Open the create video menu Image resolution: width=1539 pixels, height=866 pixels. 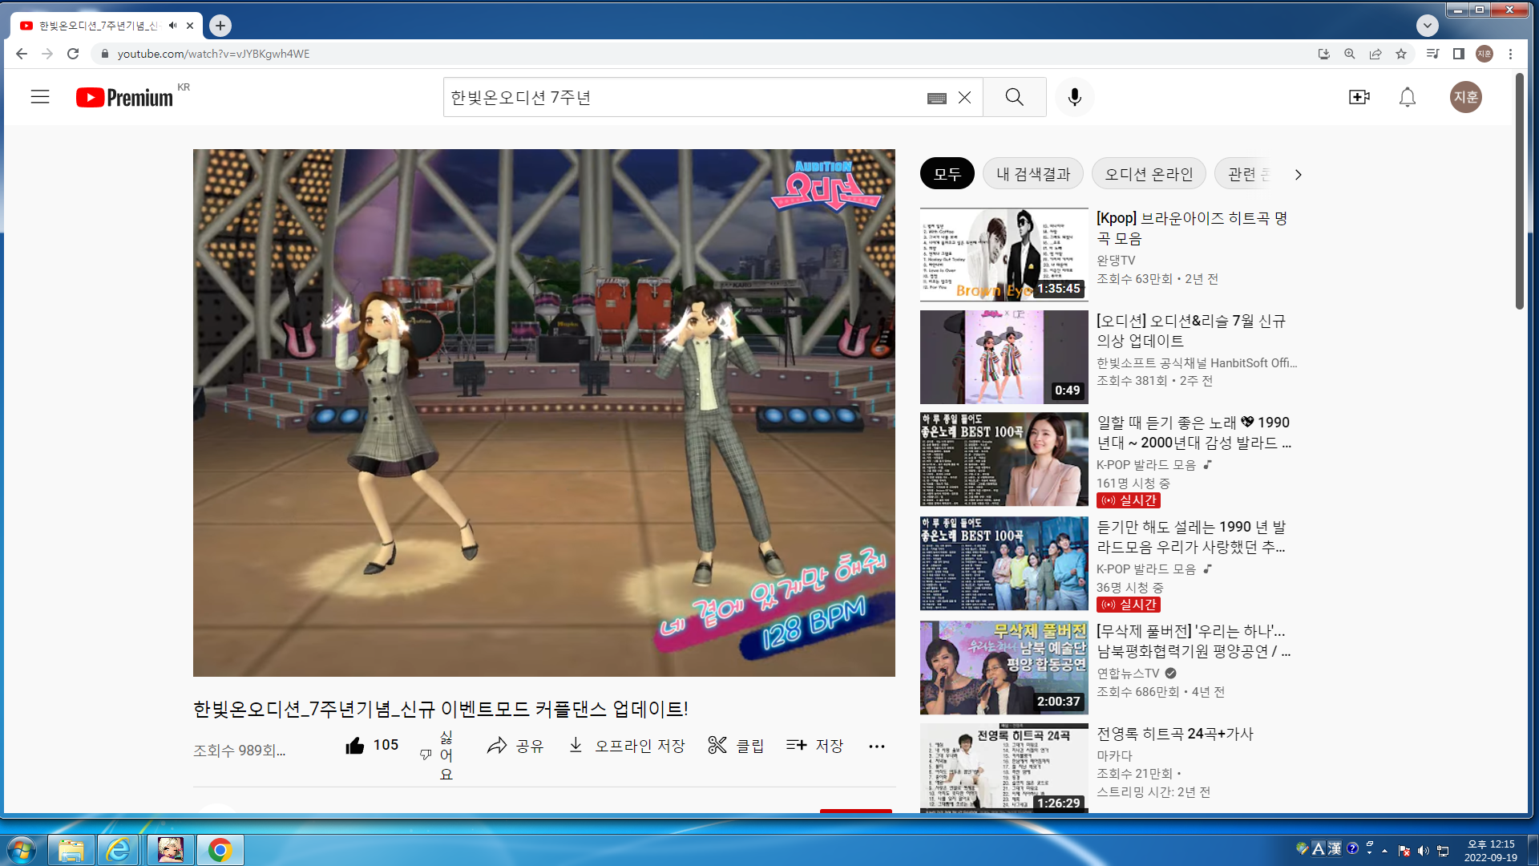1359,97
